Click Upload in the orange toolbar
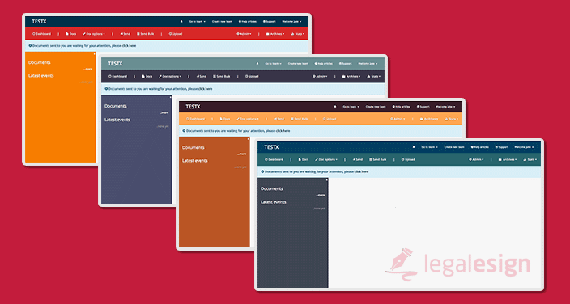Viewport: 570px width, 304px height. [x=329, y=119]
